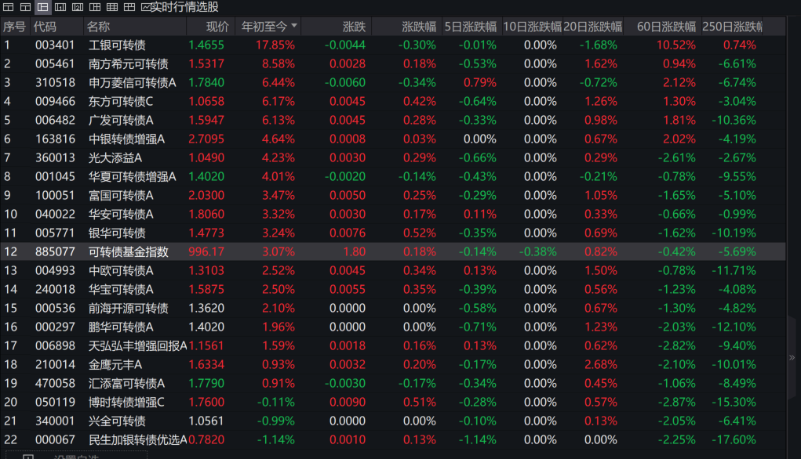Sort list by 代码 column header

[46, 27]
